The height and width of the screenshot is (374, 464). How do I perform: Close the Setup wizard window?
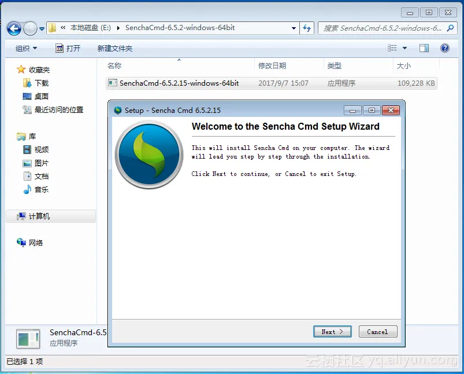point(391,111)
